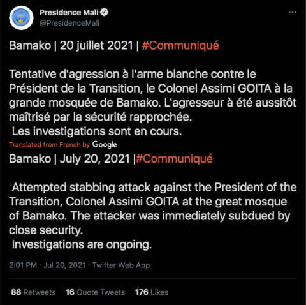Image resolution: width=306 pixels, height=305 pixels.
Task: Open the 2:01 PM · Jul 20, 2021 timestamp
Action: tap(47, 265)
